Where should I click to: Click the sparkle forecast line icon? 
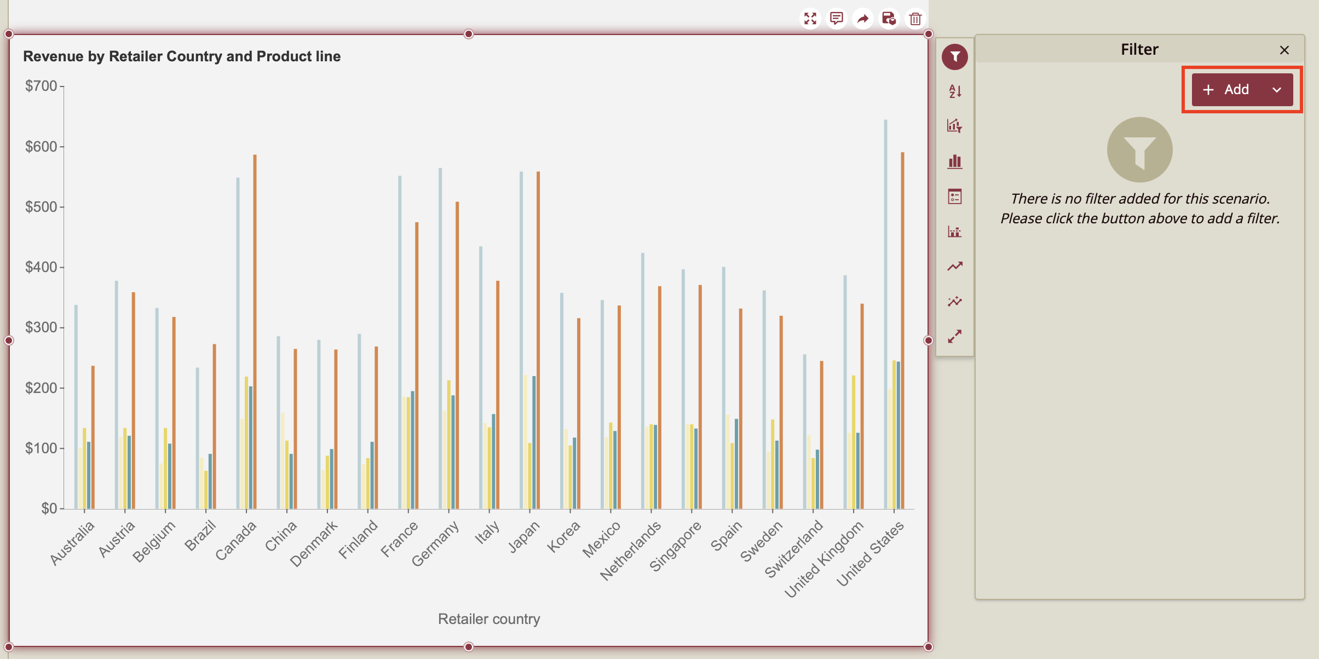954,301
